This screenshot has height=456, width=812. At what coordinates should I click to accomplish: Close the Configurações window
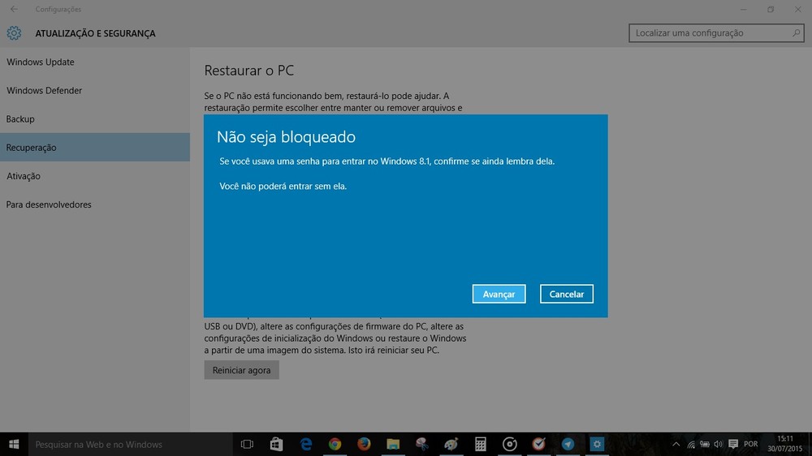(x=798, y=9)
